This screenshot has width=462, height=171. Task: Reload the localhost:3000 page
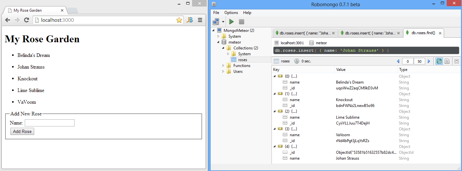pyautogui.click(x=27, y=20)
